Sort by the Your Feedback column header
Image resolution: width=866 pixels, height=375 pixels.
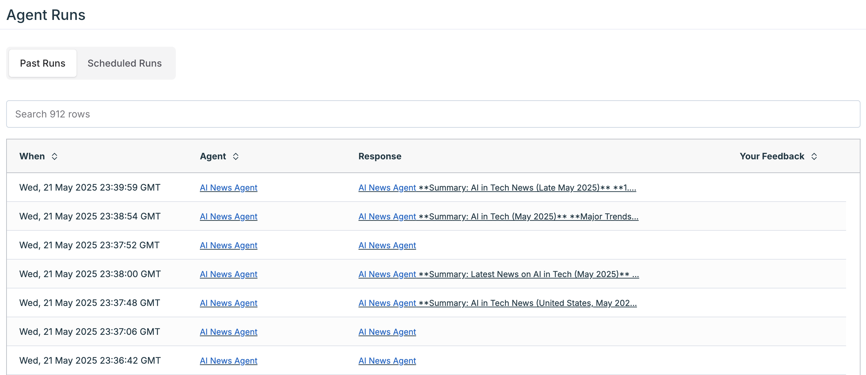coord(772,157)
